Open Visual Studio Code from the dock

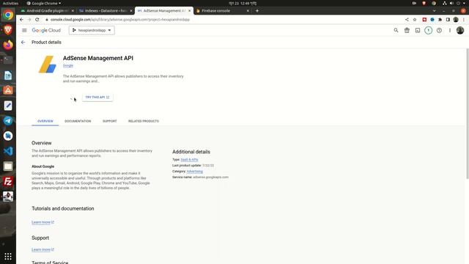click(8, 151)
